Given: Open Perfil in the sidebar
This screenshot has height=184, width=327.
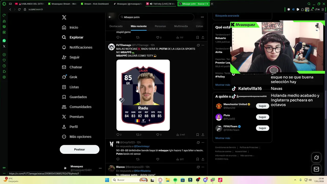Looking at the screenshot, I should (70, 127).
